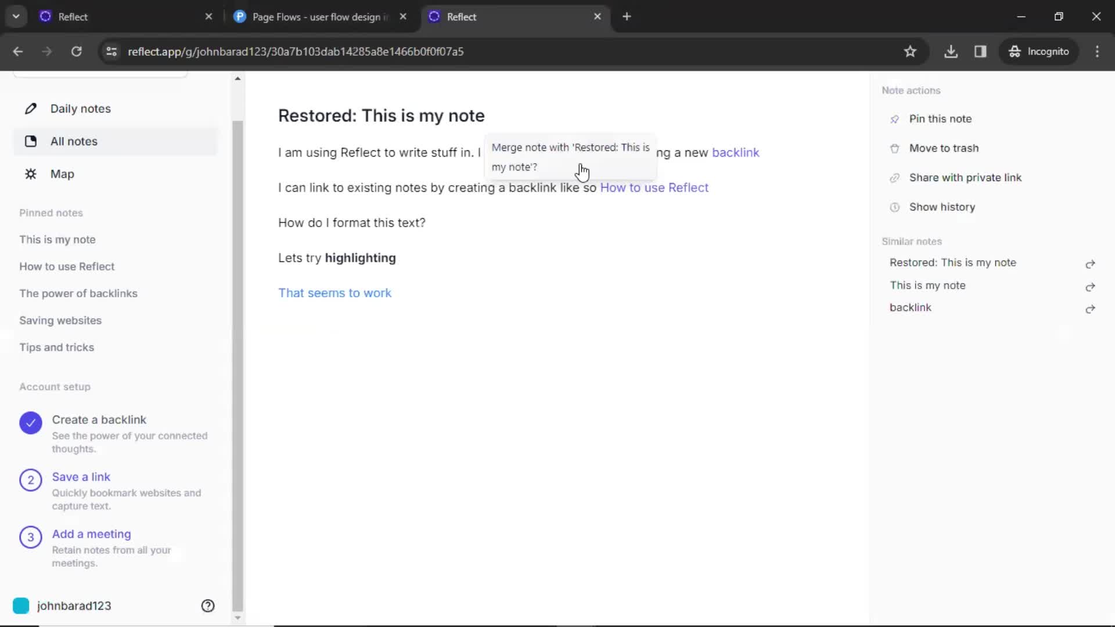Expand the Account setup section
Viewport: 1115px width, 627px height.
point(55,386)
